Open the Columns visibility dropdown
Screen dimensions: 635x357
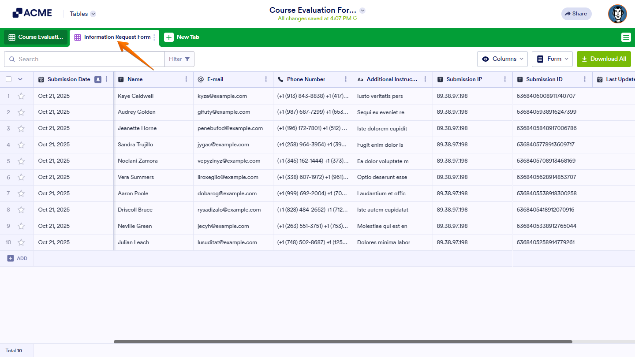[502, 59]
